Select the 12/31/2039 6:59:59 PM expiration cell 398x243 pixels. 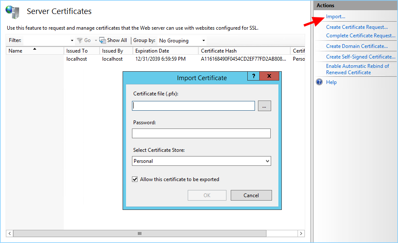(x=160, y=59)
